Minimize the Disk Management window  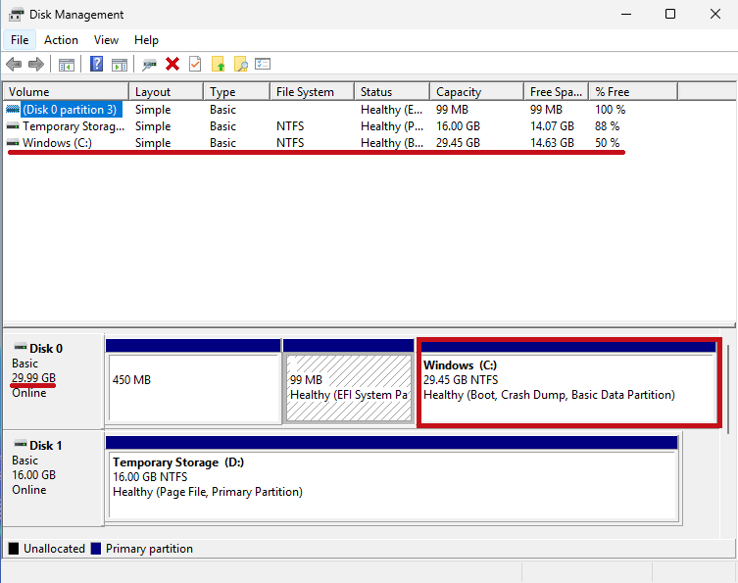click(626, 14)
